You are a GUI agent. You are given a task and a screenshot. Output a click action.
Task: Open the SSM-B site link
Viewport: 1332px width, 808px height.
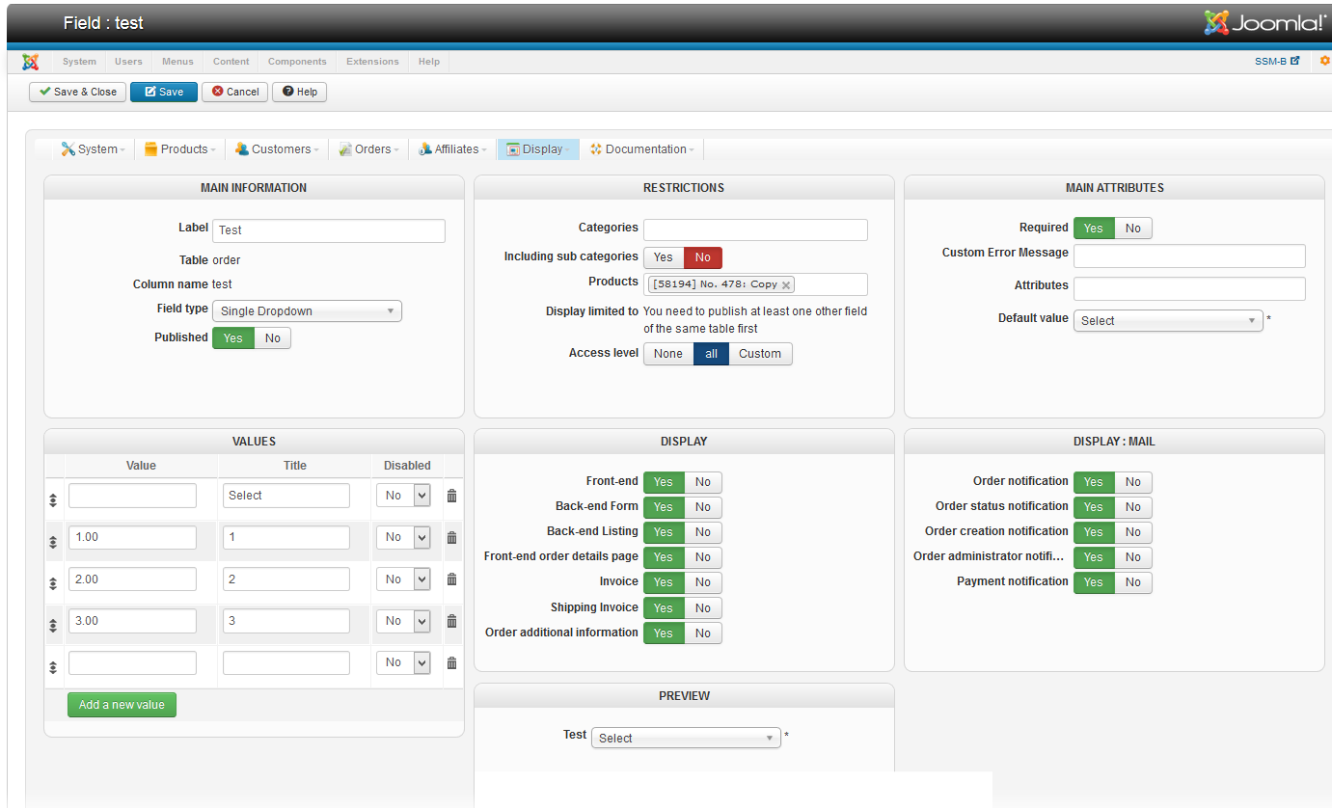[1277, 61]
